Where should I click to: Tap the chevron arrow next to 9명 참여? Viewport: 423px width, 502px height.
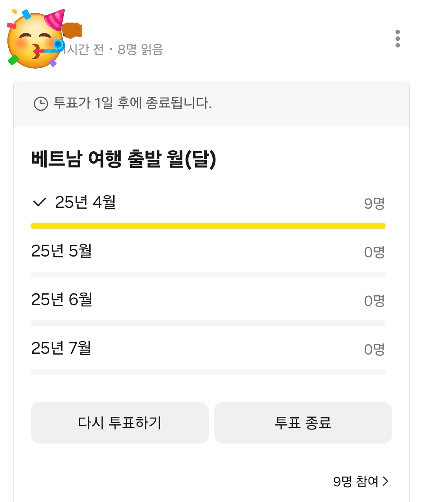pos(386,481)
